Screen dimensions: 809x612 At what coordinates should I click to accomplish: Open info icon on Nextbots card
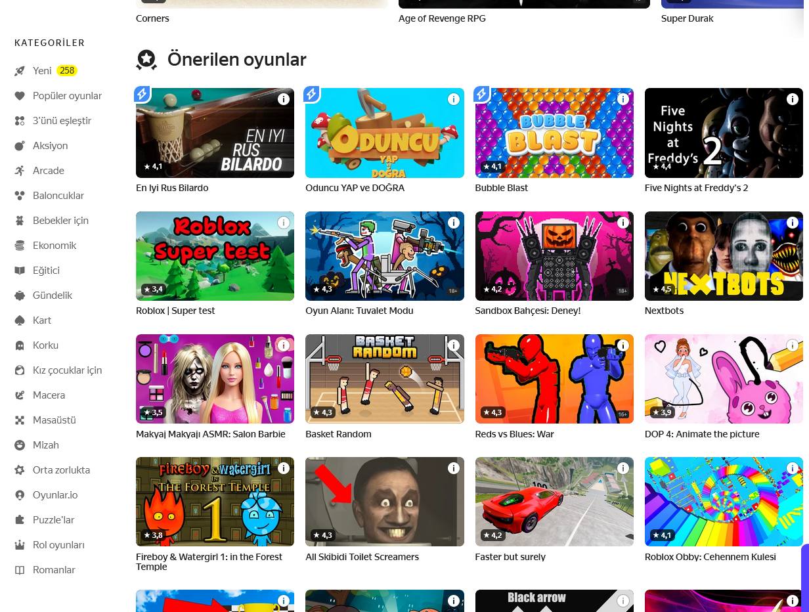[x=793, y=223]
